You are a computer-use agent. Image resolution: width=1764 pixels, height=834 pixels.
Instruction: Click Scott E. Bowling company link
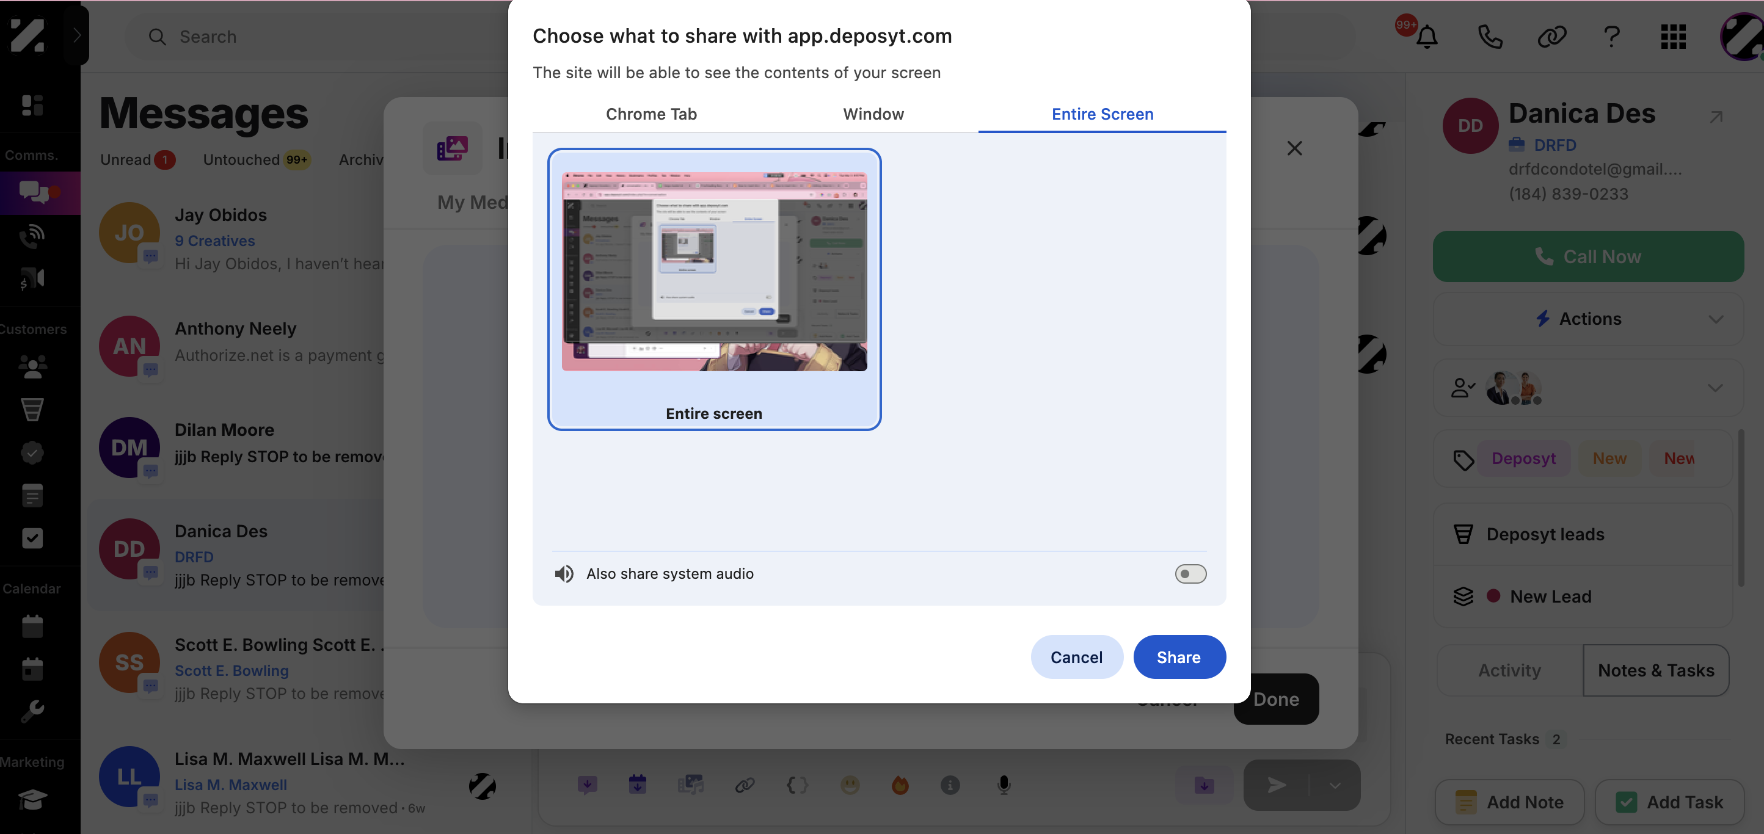231,670
